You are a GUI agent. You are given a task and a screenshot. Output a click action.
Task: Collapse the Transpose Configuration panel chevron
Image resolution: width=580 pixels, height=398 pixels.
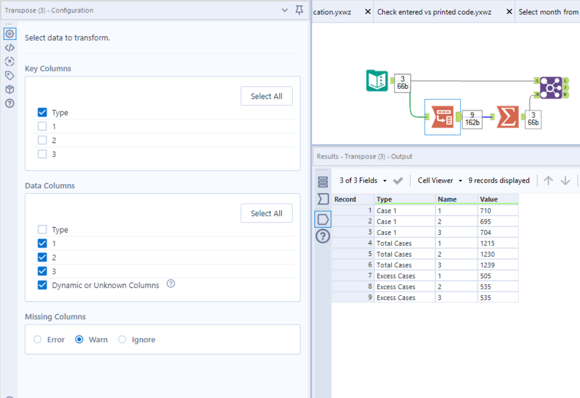284,10
